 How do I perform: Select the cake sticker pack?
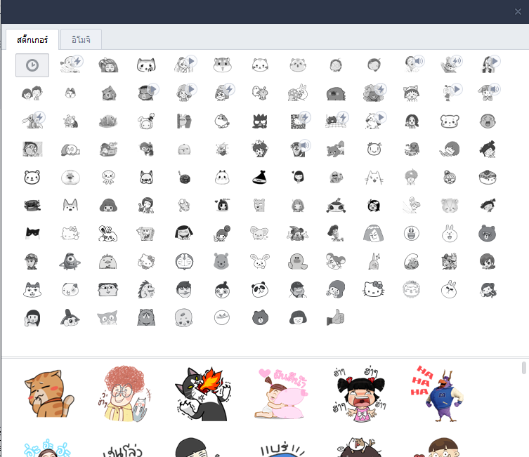click(488, 178)
